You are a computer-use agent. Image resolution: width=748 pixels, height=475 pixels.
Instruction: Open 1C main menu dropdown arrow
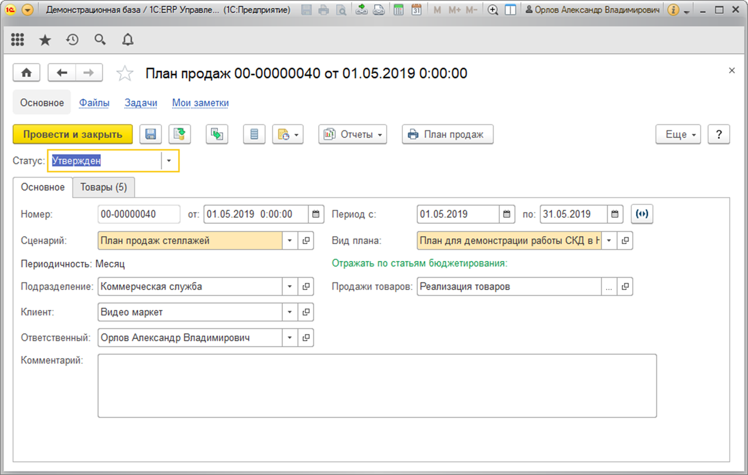[x=28, y=9]
